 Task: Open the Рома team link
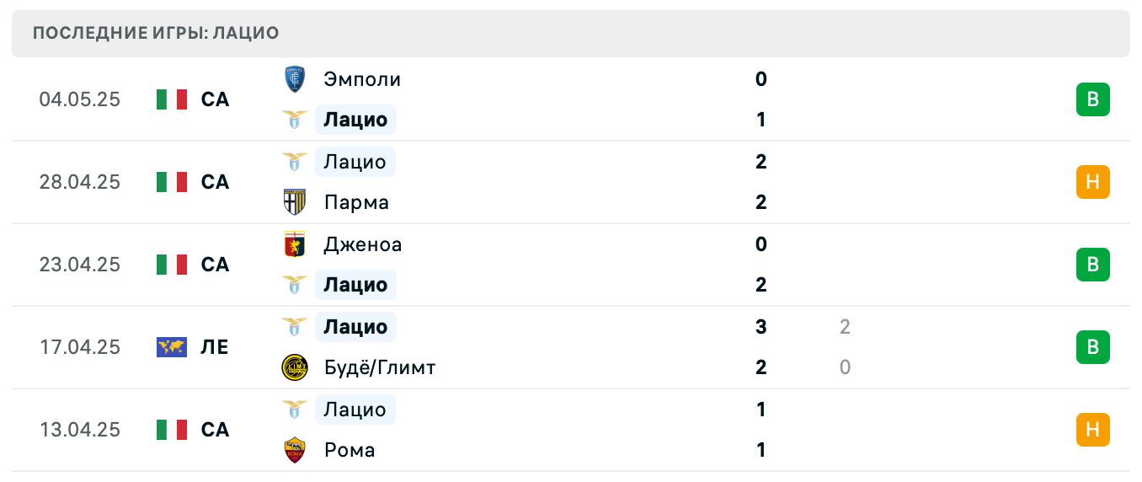(x=350, y=450)
